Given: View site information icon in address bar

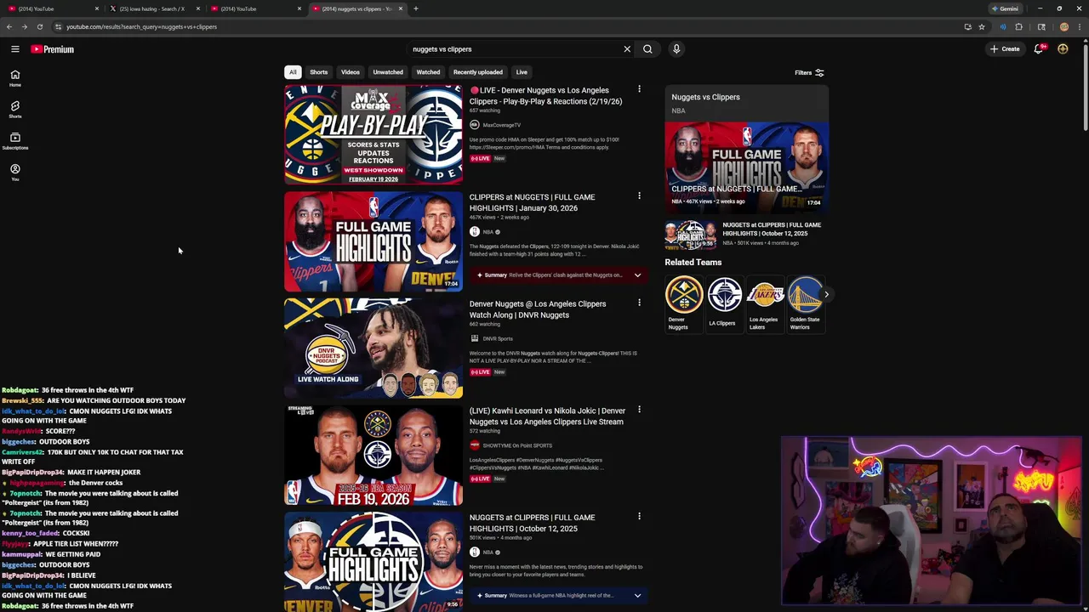Looking at the screenshot, I should coord(58,26).
